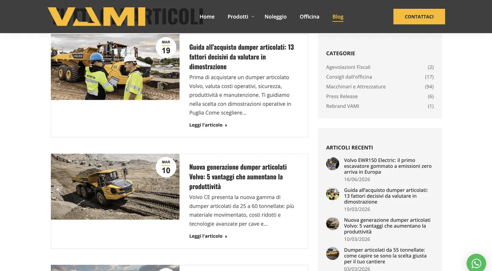This screenshot has width=492, height=271.
Task: Open the quarry dumper article photo
Action: click(115, 187)
